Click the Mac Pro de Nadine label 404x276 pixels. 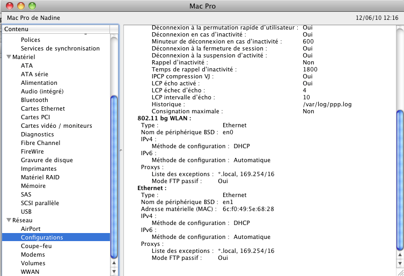(x=33, y=18)
